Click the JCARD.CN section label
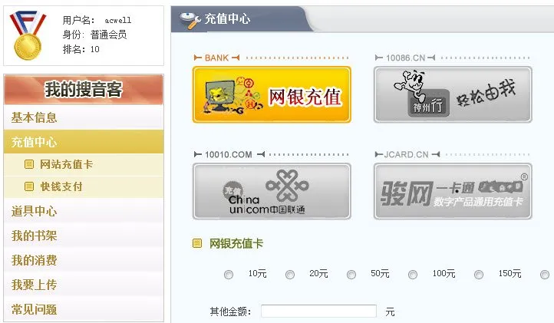Viewport: 554px width, 323px height. coord(407,154)
